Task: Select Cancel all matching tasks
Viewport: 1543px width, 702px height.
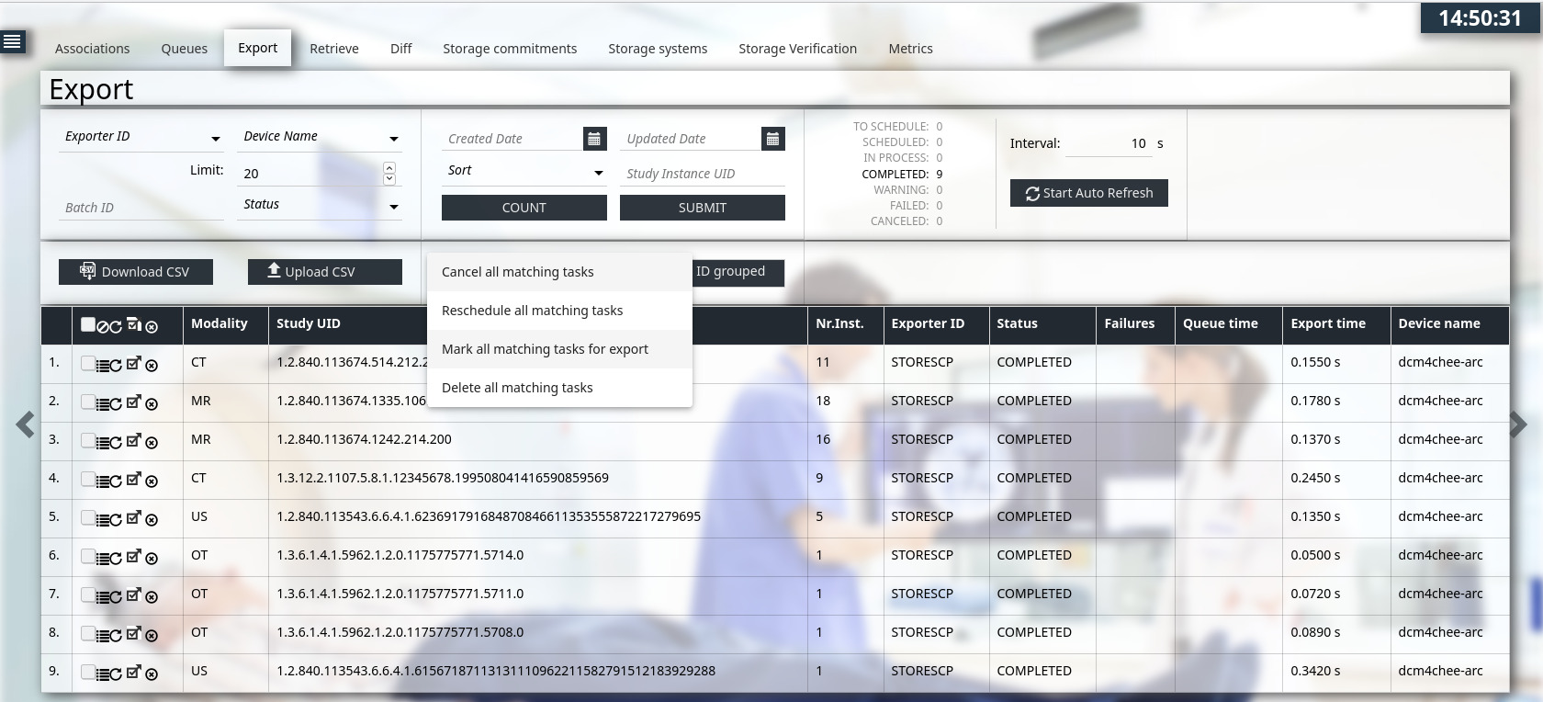Action: click(559, 272)
